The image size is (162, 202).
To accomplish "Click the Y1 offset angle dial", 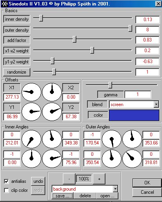I will [x=31, y=112].
